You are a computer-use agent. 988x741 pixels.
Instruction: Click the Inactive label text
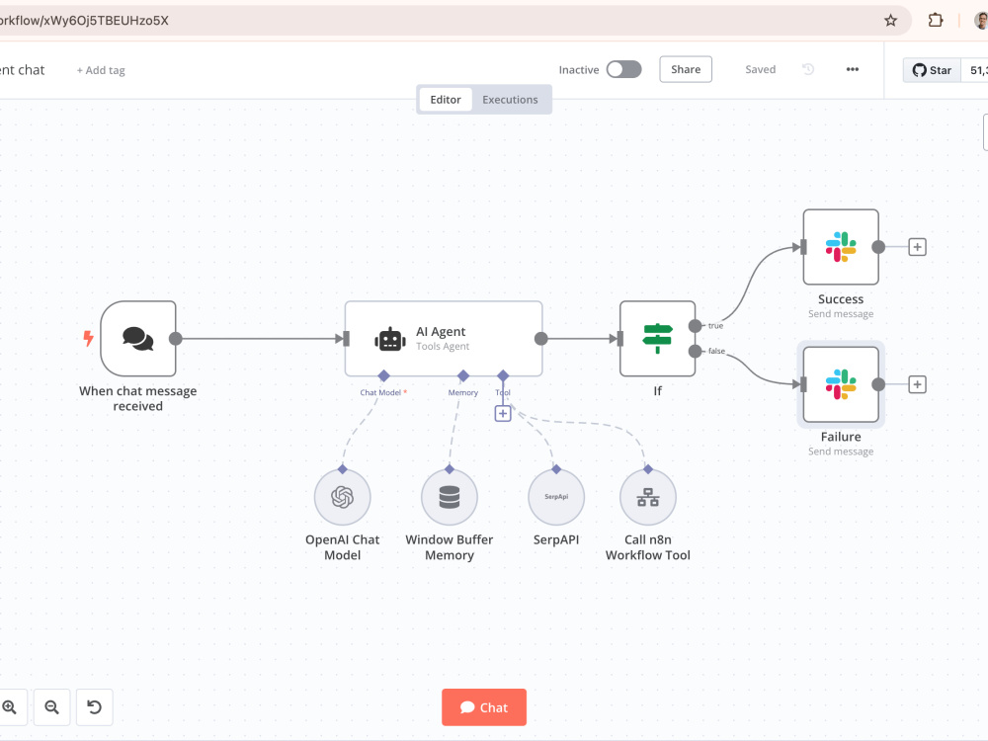click(x=578, y=70)
